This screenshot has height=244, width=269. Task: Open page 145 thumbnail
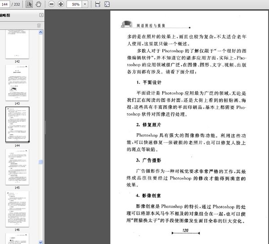click(17, 167)
